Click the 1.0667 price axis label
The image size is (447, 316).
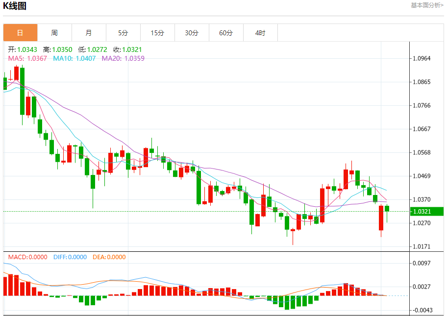click(x=422, y=129)
